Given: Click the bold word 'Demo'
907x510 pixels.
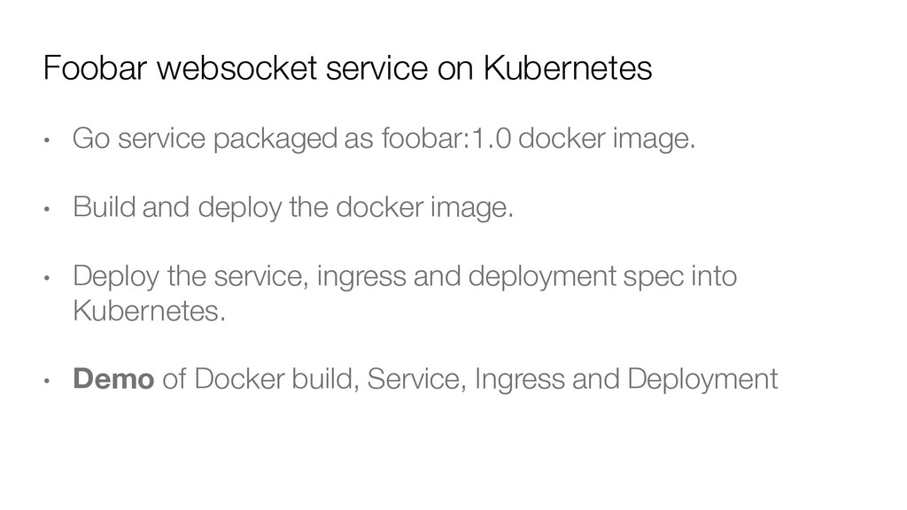Looking at the screenshot, I should tap(113, 379).
